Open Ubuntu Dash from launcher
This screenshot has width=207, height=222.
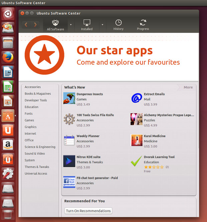pyautogui.click(x=8, y=14)
